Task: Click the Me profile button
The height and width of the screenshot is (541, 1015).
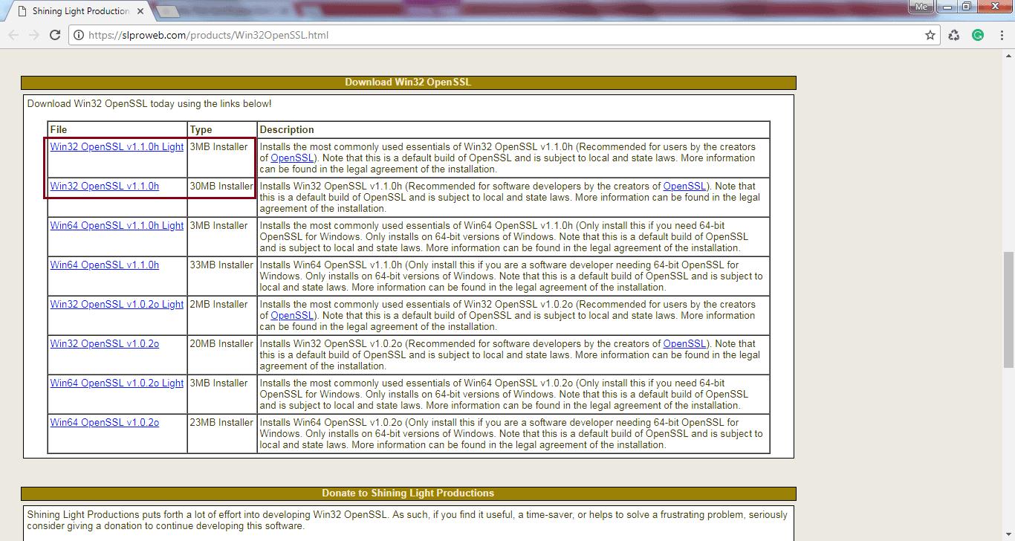Action: (x=921, y=7)
